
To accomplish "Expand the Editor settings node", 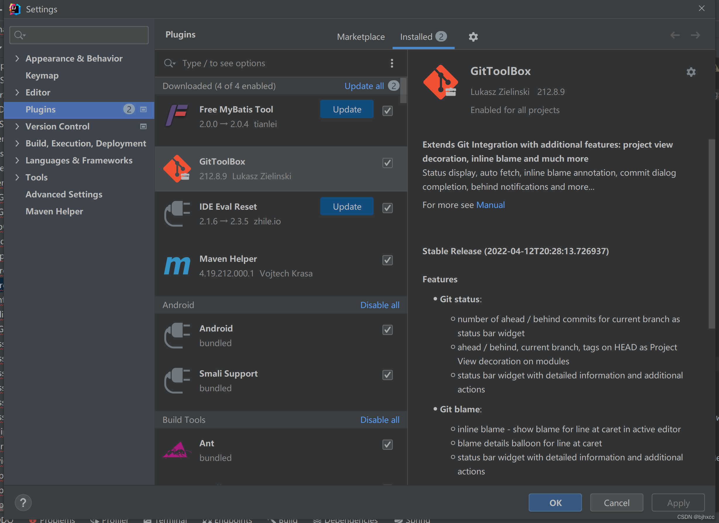I will coord(17,92).
